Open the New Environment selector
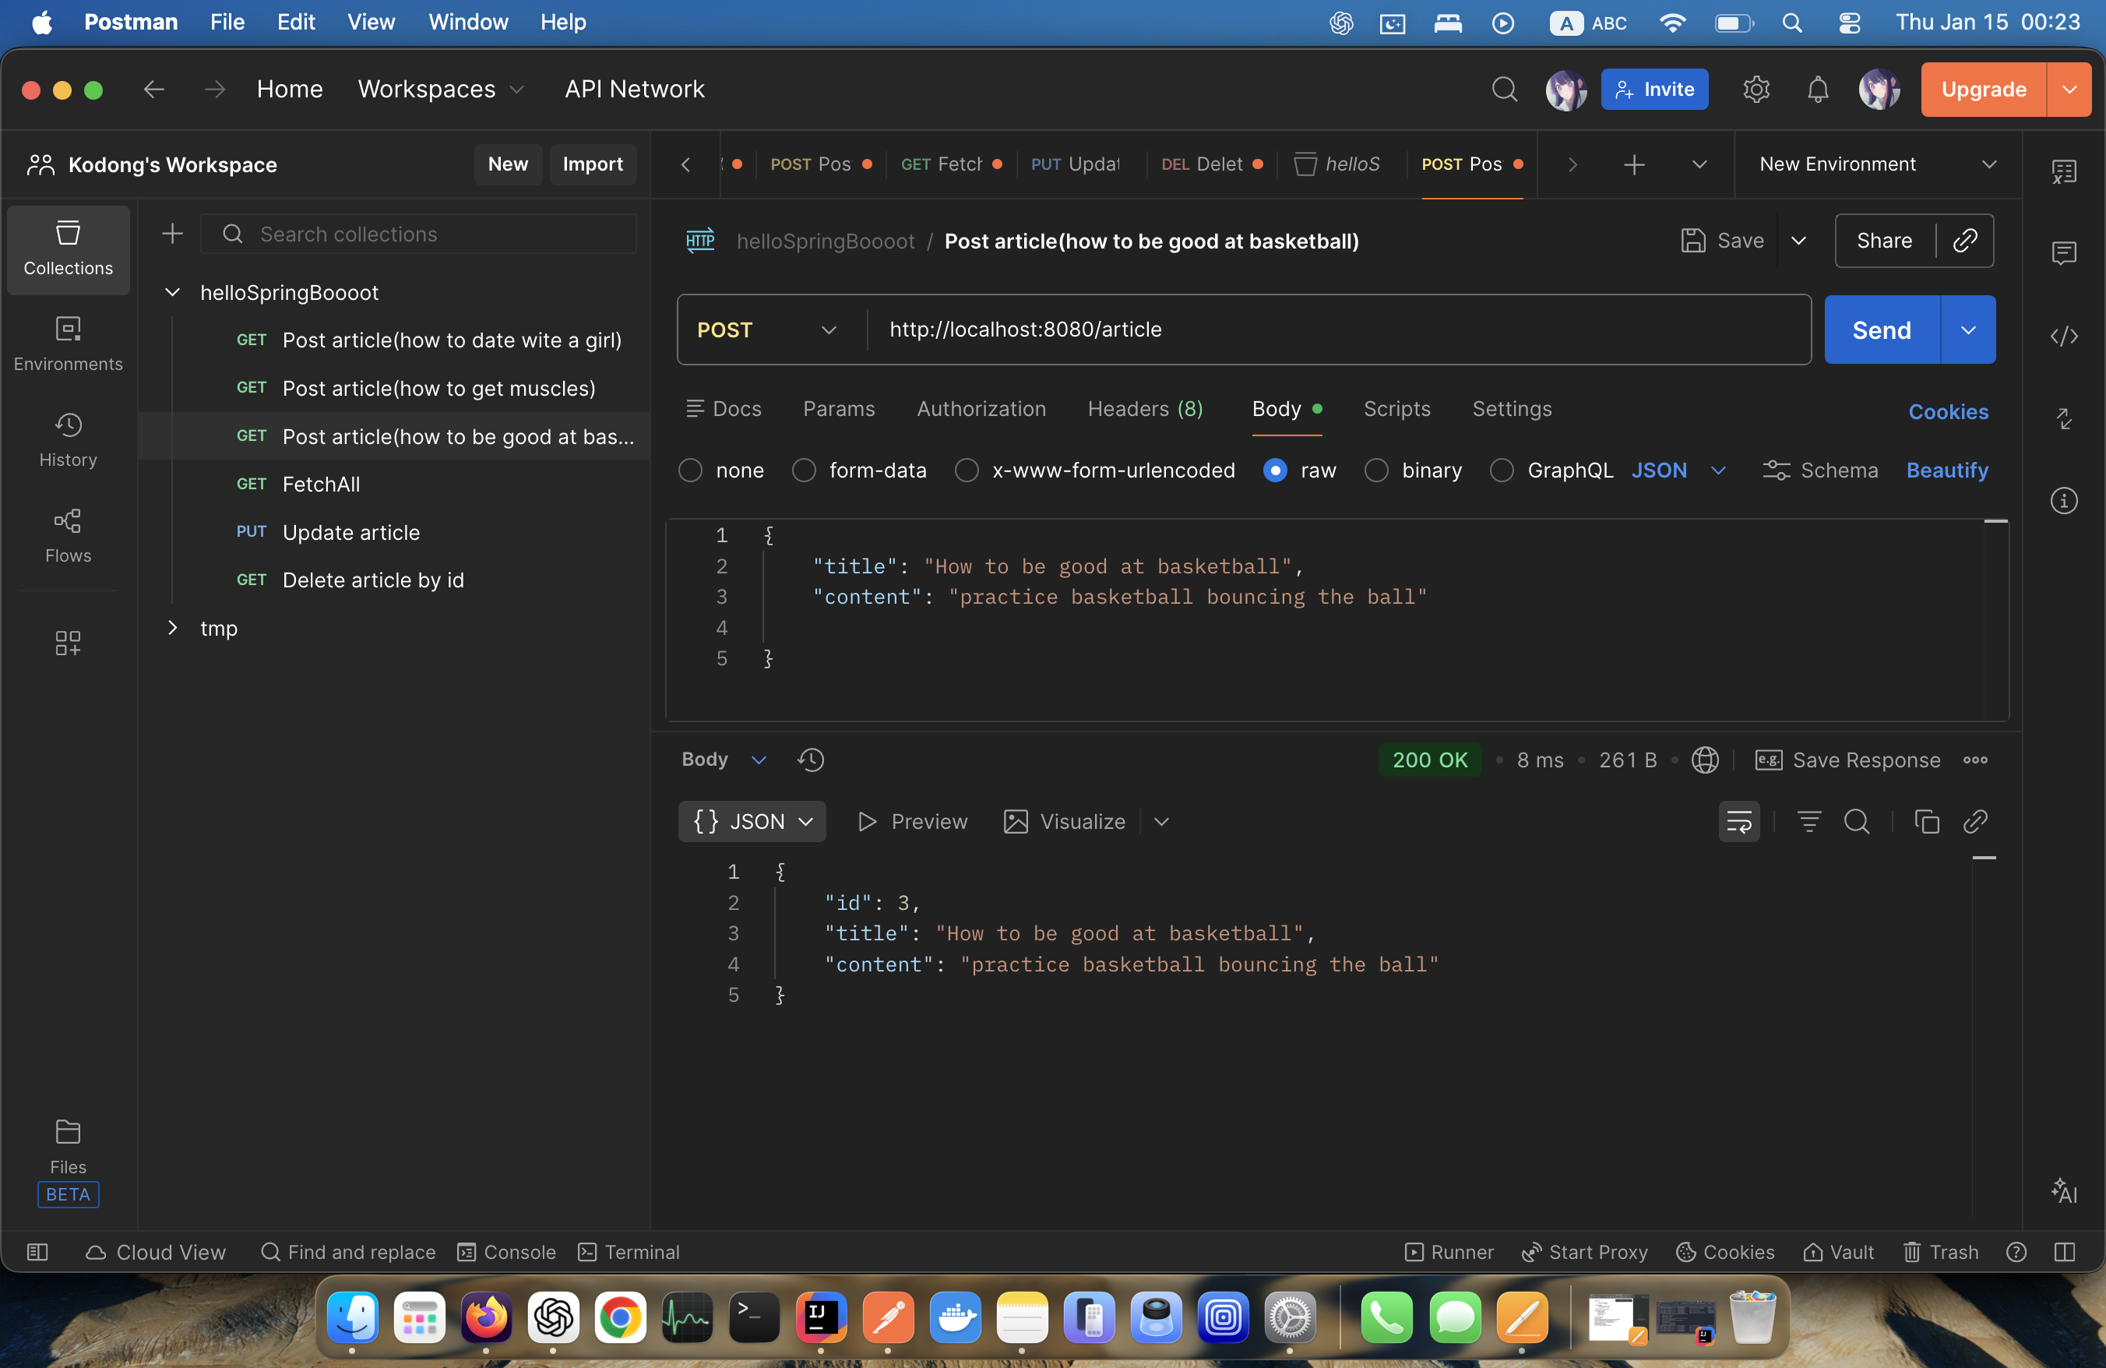Viewport: 2106px width, 1368px height. pyautogui.click(x=1876, y=164)
